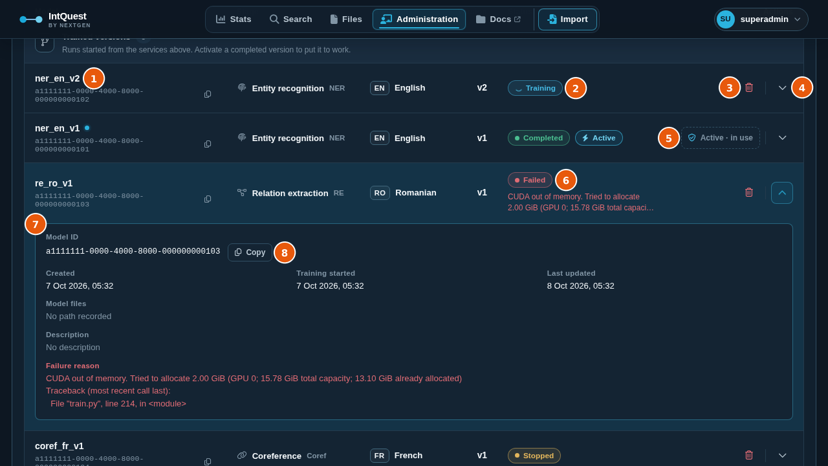Click the coref_fr_v1 version name
The image size is (828, 466).
(x=60, y=446)
